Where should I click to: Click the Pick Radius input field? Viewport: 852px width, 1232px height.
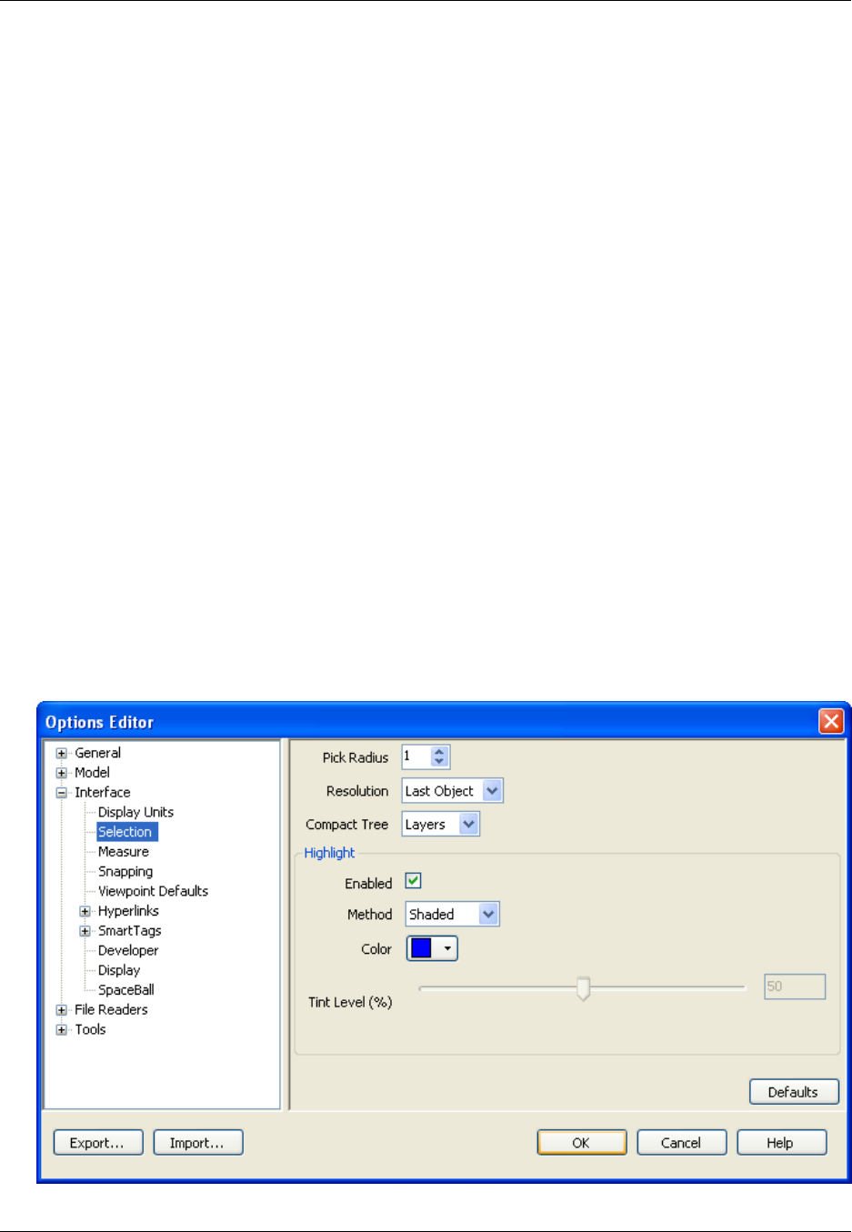coord(416,756)
